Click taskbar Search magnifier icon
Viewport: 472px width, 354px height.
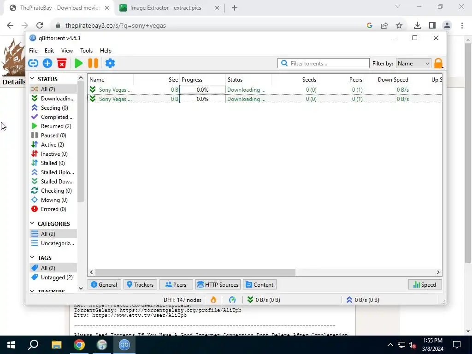[x=33, y=344]
